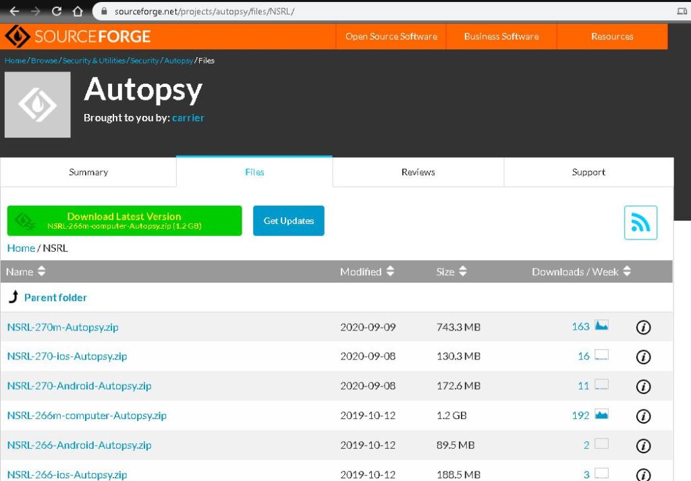Click the browser home icon
Image resolution: width=691 pixels, height=481 pixels.
[x=78, y=11]
